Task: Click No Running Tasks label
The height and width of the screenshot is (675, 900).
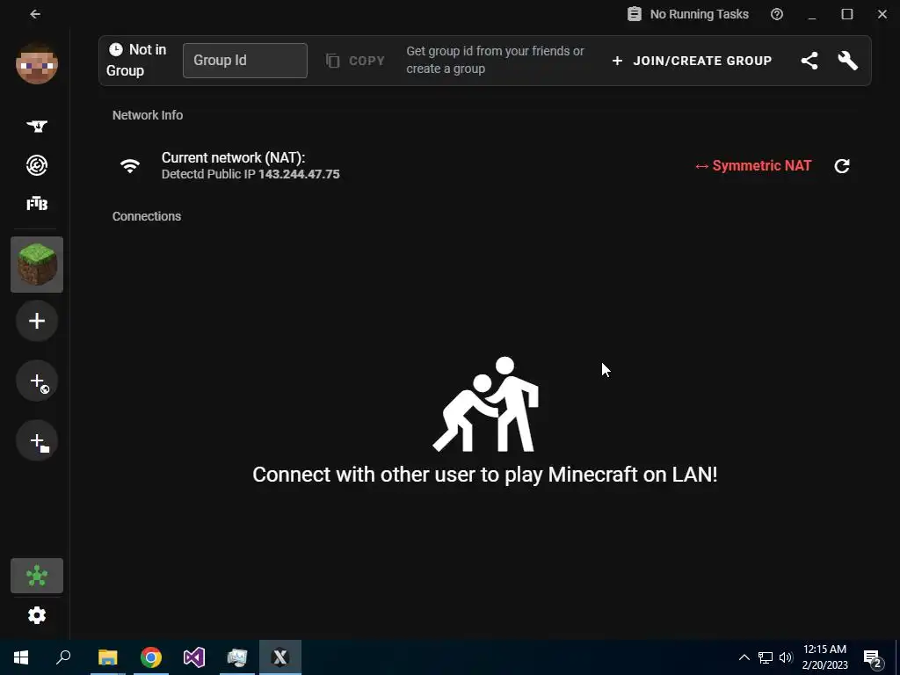Action: 699,14
